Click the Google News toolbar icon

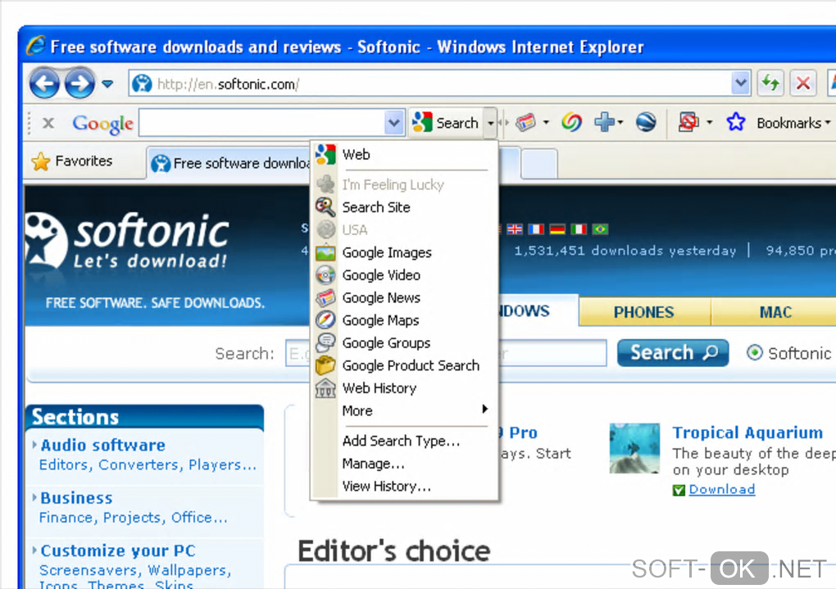click(525, 123)
